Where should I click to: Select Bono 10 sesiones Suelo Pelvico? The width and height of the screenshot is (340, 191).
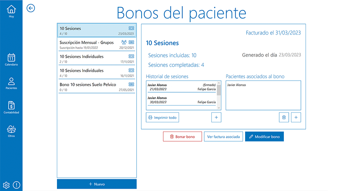pyautogui.click(x=97, y=87)
